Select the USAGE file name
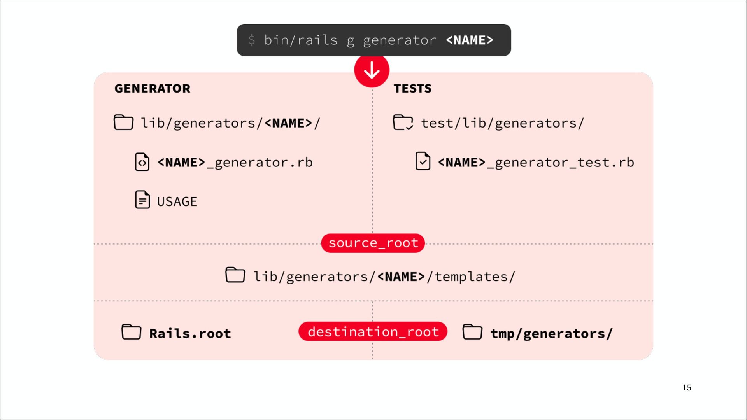 pos(177,201)
